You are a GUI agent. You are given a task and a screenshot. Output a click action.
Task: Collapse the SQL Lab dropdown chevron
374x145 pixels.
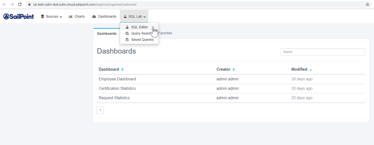pyautogui.click(x=145, y=17)
